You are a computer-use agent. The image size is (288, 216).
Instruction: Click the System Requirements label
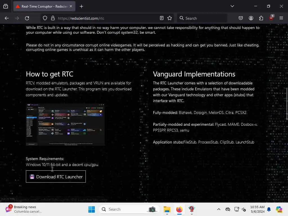pyautogui.click(x=45, y=159)
